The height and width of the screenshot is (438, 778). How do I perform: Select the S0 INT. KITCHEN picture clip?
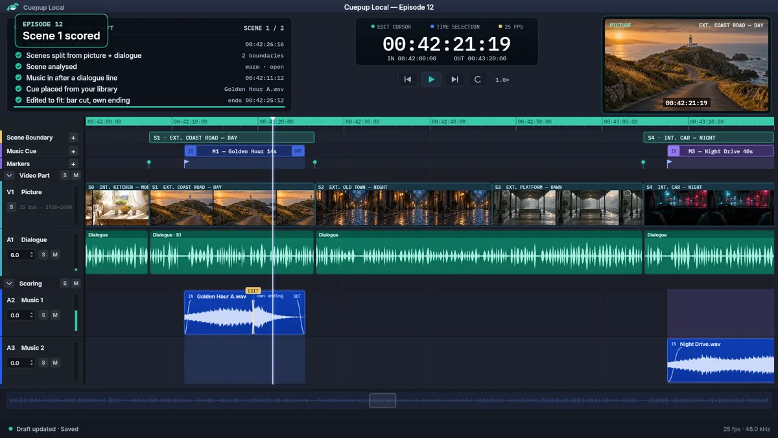pyautogui.click(x=117, y=204)
